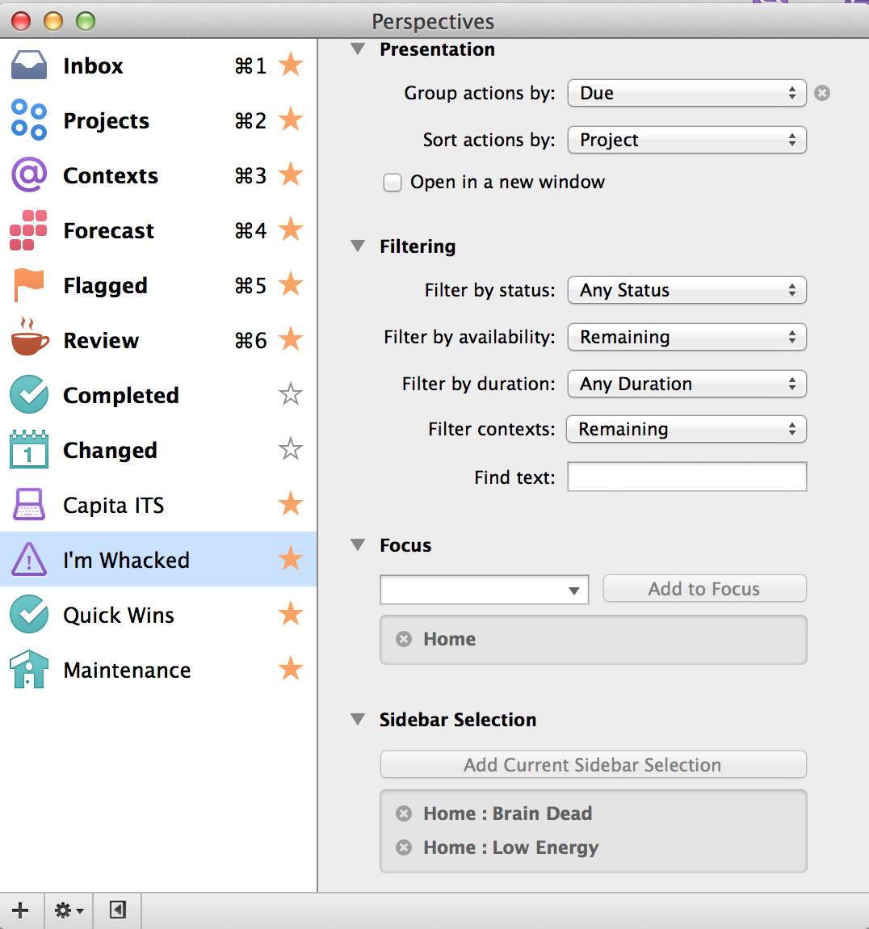Open Sort actions by dropdown
Image resolution: width=869 pixels, height=929 pixels.
pos(687,140)
